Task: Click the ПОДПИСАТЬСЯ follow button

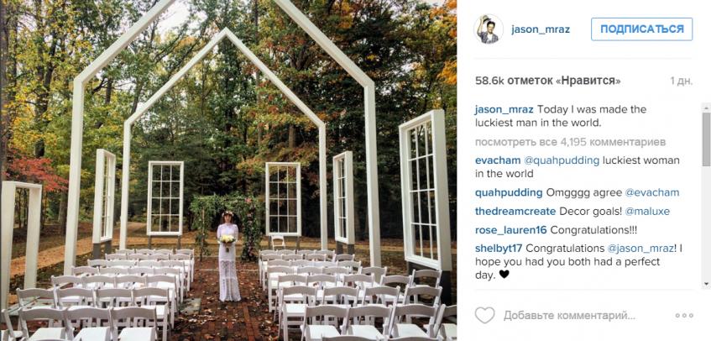Action: click(641, 29)
